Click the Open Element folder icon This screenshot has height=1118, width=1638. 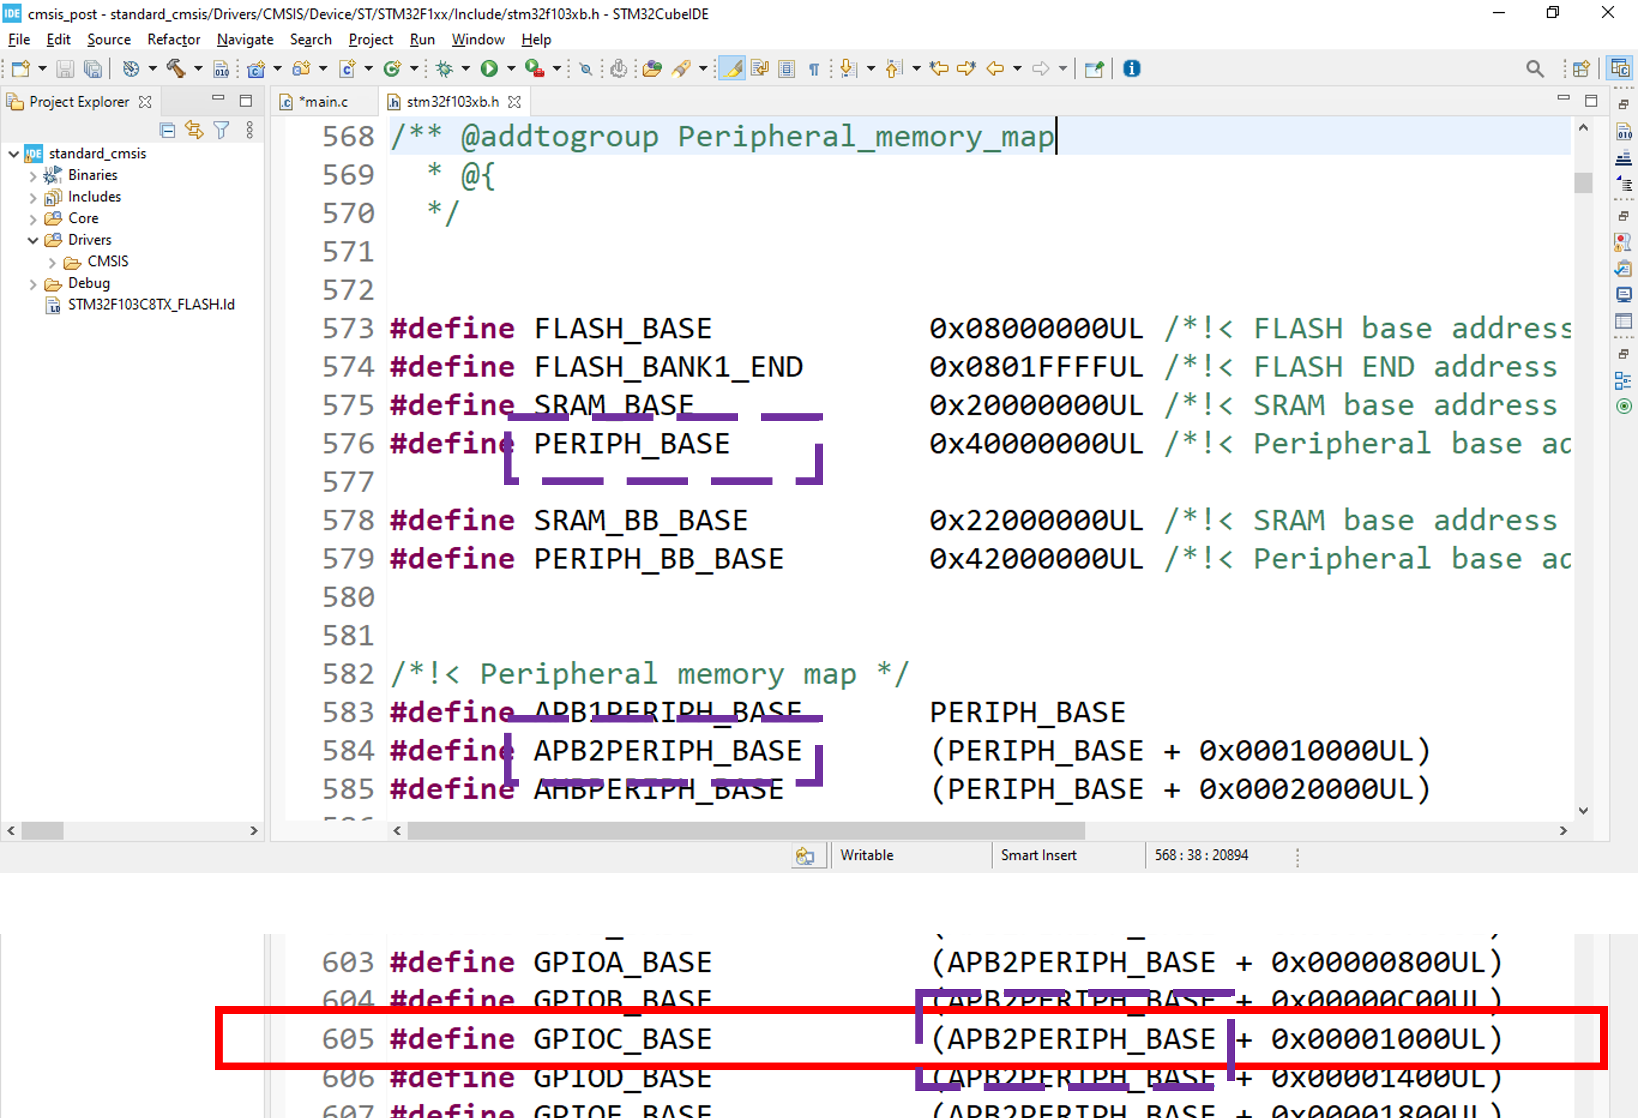[x=653, y=69]
